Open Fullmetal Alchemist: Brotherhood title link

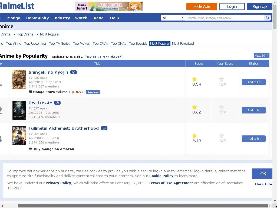64,128
